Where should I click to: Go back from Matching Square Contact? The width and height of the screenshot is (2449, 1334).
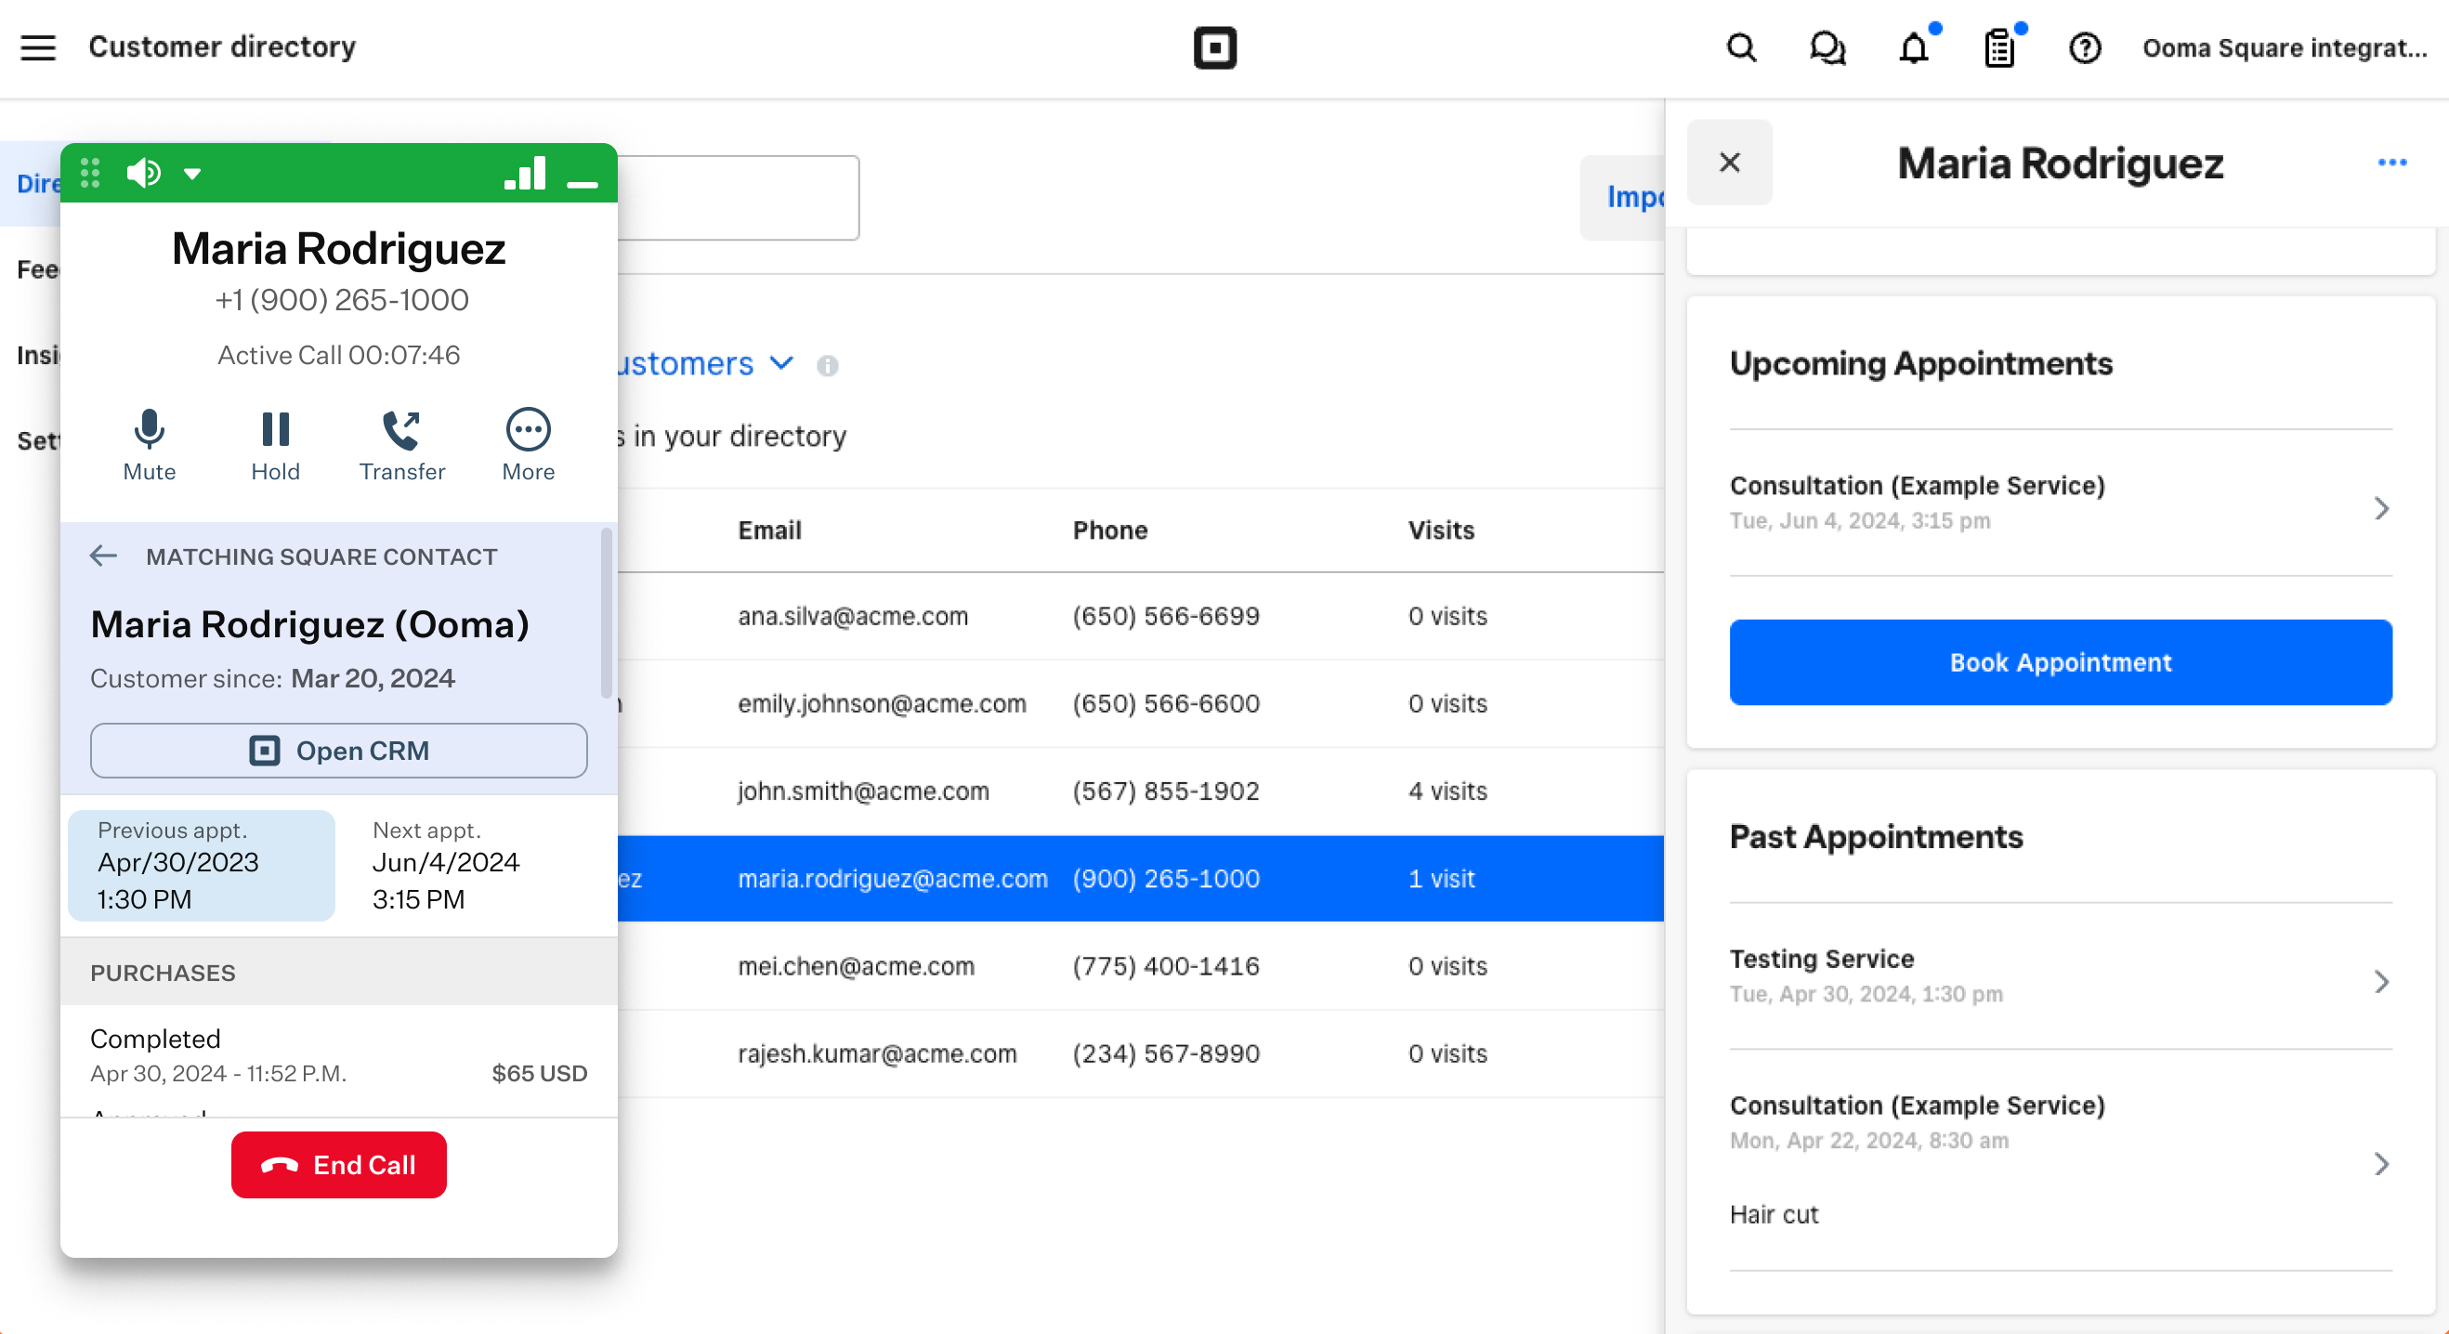pyautogui.click(x=104, y=556)
